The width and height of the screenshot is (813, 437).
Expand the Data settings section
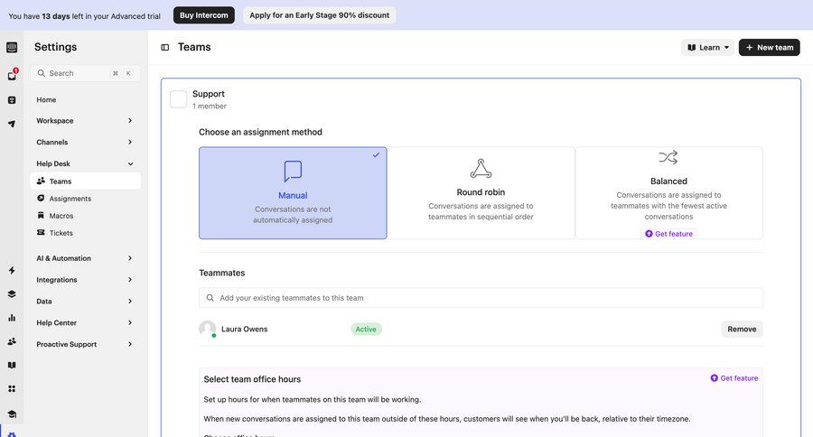point(85,302)
